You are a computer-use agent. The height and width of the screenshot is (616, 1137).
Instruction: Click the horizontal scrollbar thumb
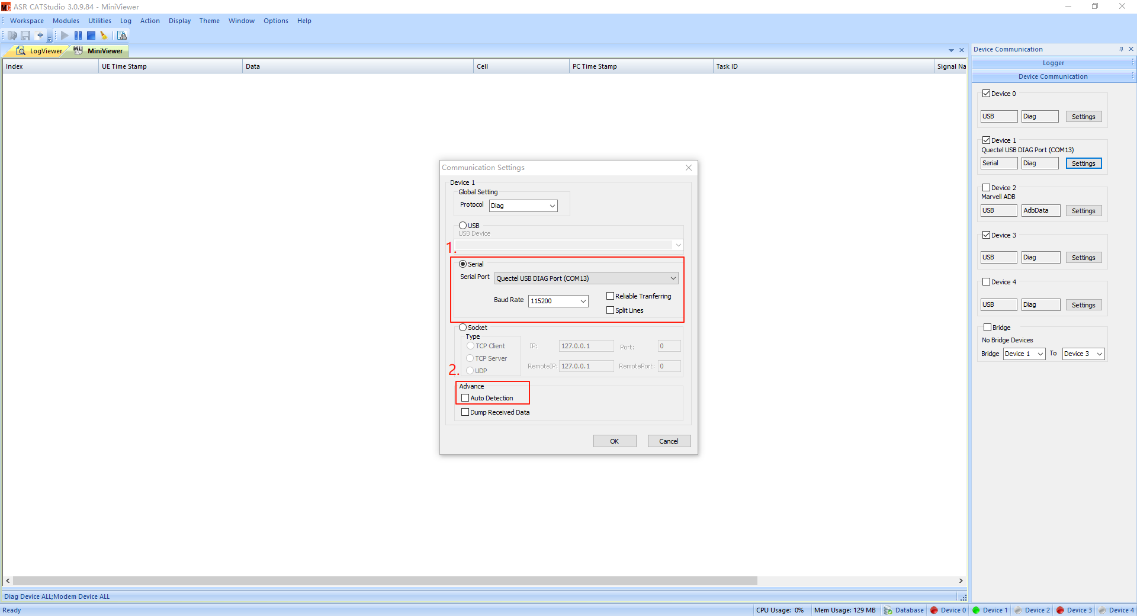point(385,581)
